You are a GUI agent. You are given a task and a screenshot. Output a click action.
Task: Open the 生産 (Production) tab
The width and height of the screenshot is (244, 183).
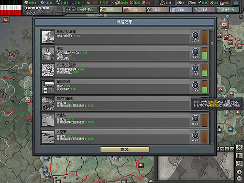point(134,10)
